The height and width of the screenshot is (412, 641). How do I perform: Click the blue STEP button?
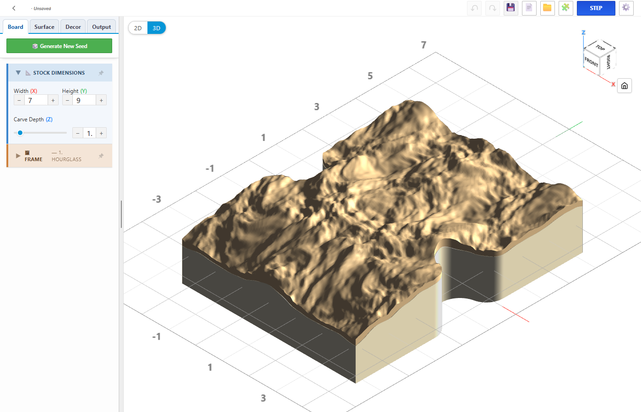point(596,8)
